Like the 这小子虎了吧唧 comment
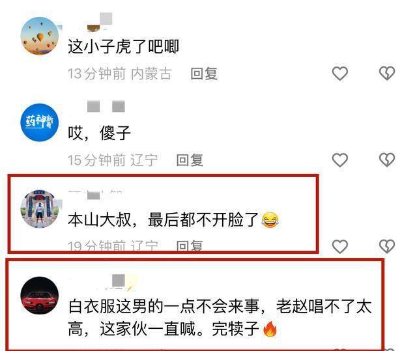The height and width of the screenshot is (351, 417). (x=340, y=73)
